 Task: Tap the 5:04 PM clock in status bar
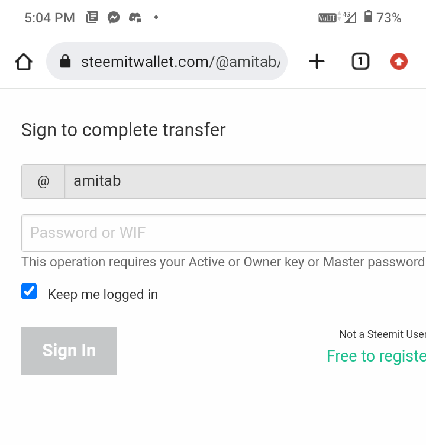tap(50, 18)
